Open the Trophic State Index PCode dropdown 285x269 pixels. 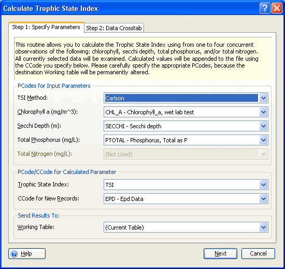pos(263,185)
